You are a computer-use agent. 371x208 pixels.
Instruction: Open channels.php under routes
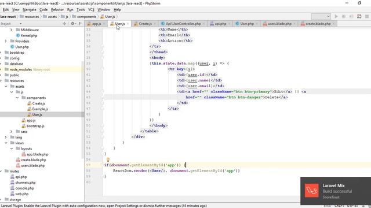(x=23, y=183)
